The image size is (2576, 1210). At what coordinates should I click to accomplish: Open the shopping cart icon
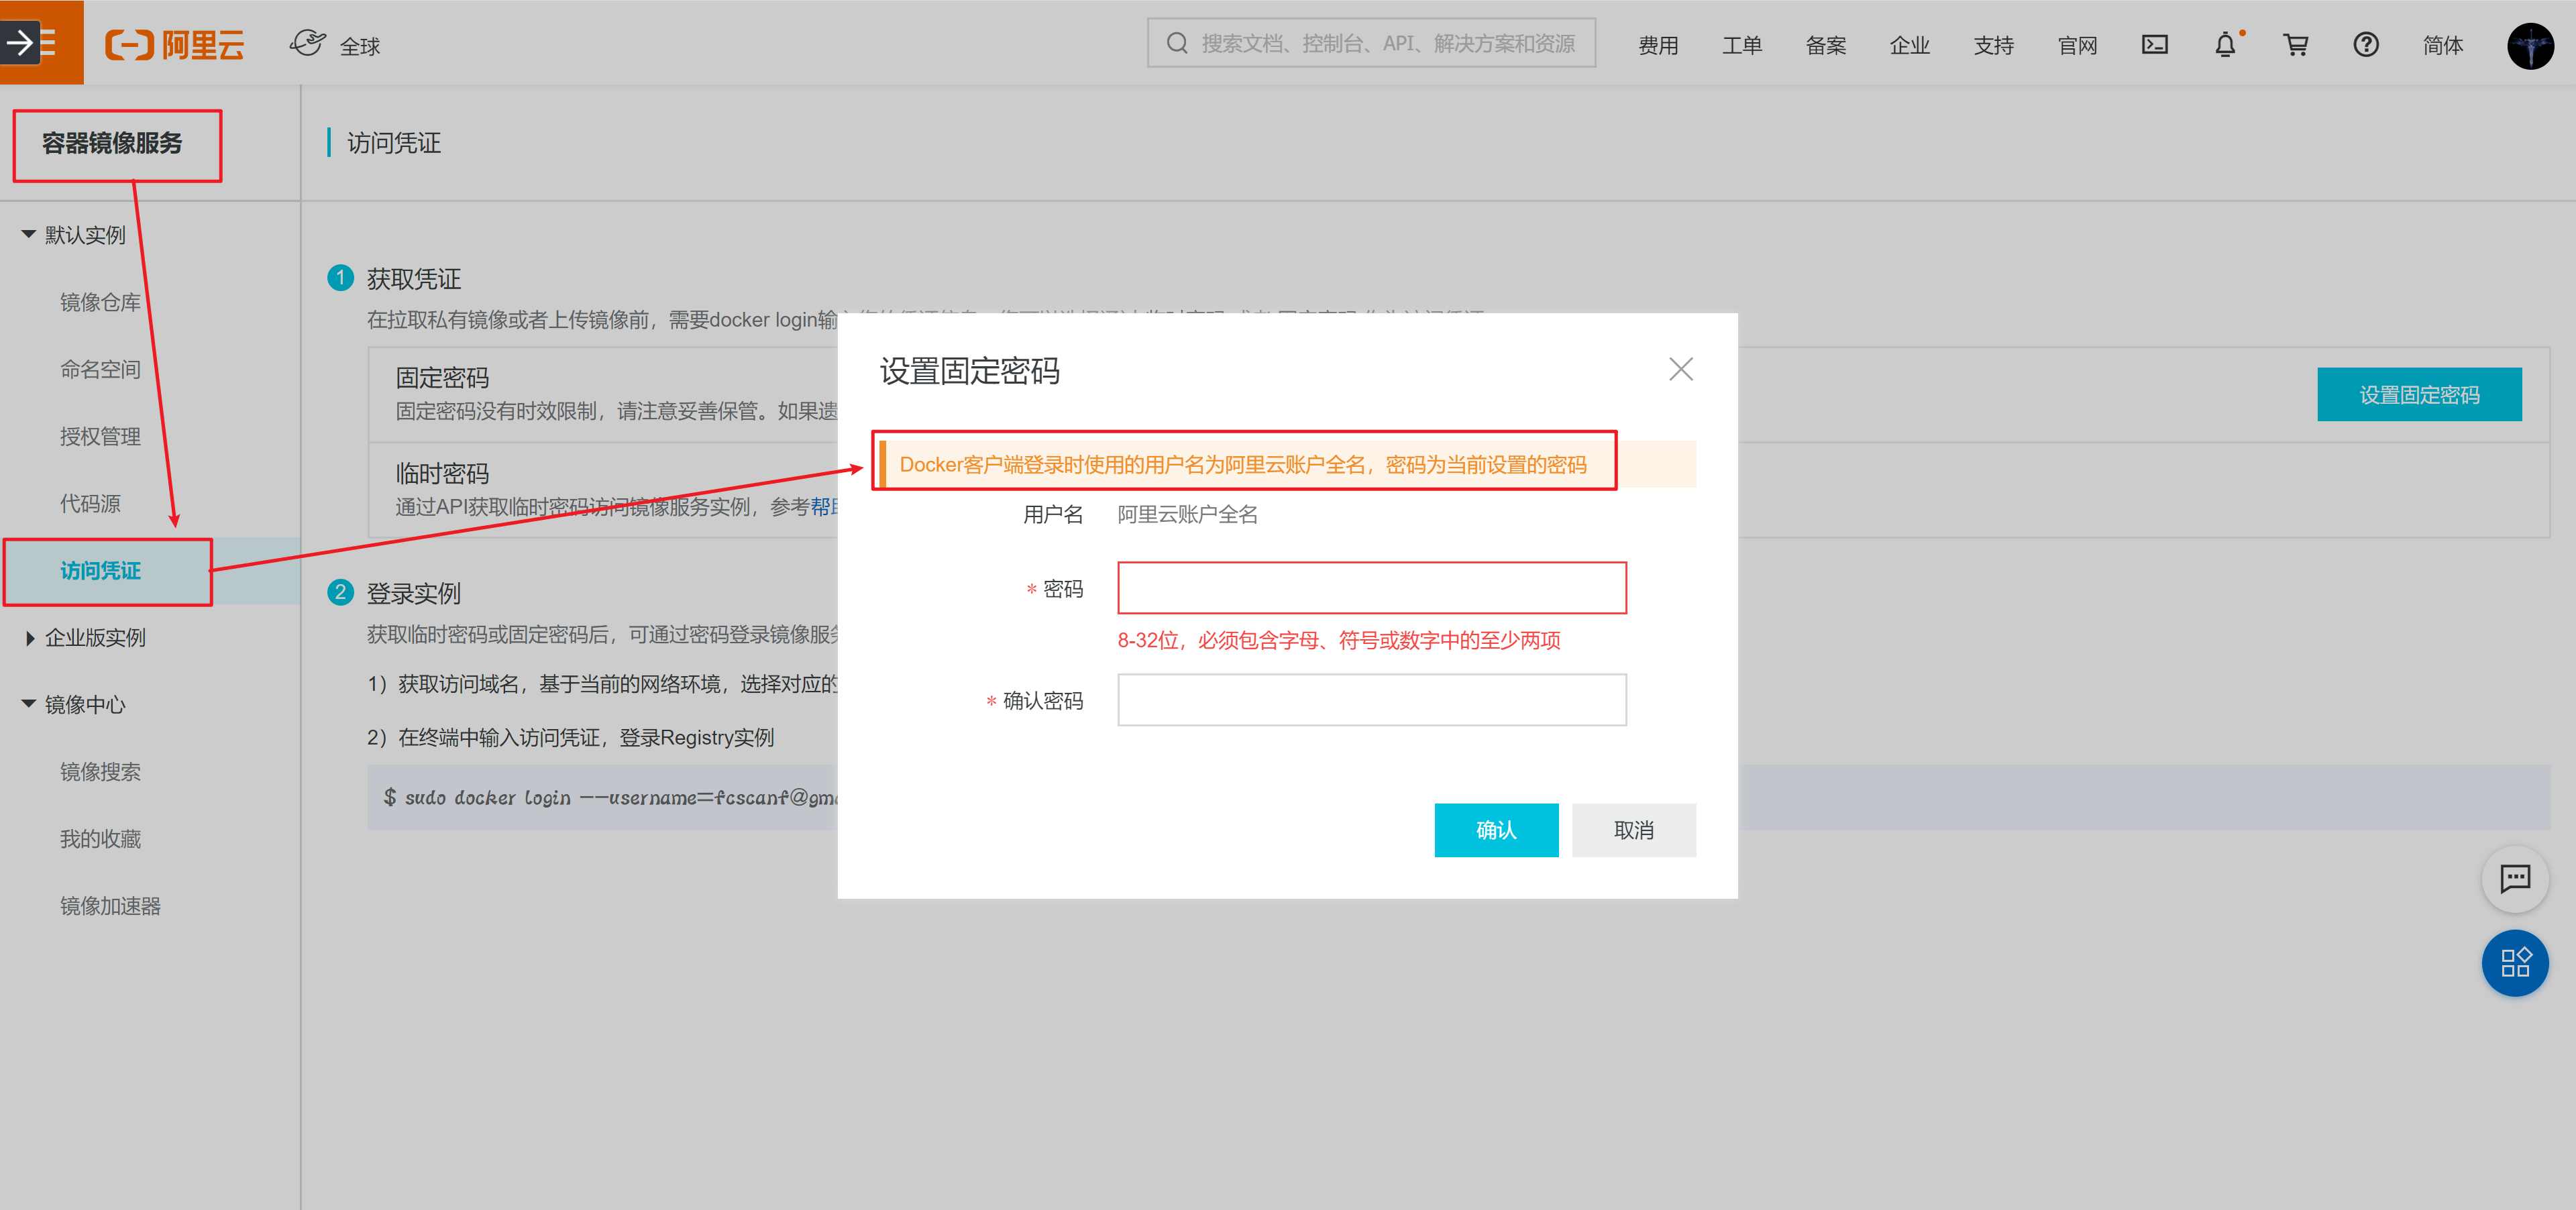click(2295, 45)
